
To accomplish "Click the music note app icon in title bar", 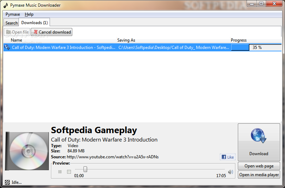I will pyautogui.click(x=6, y=5).
